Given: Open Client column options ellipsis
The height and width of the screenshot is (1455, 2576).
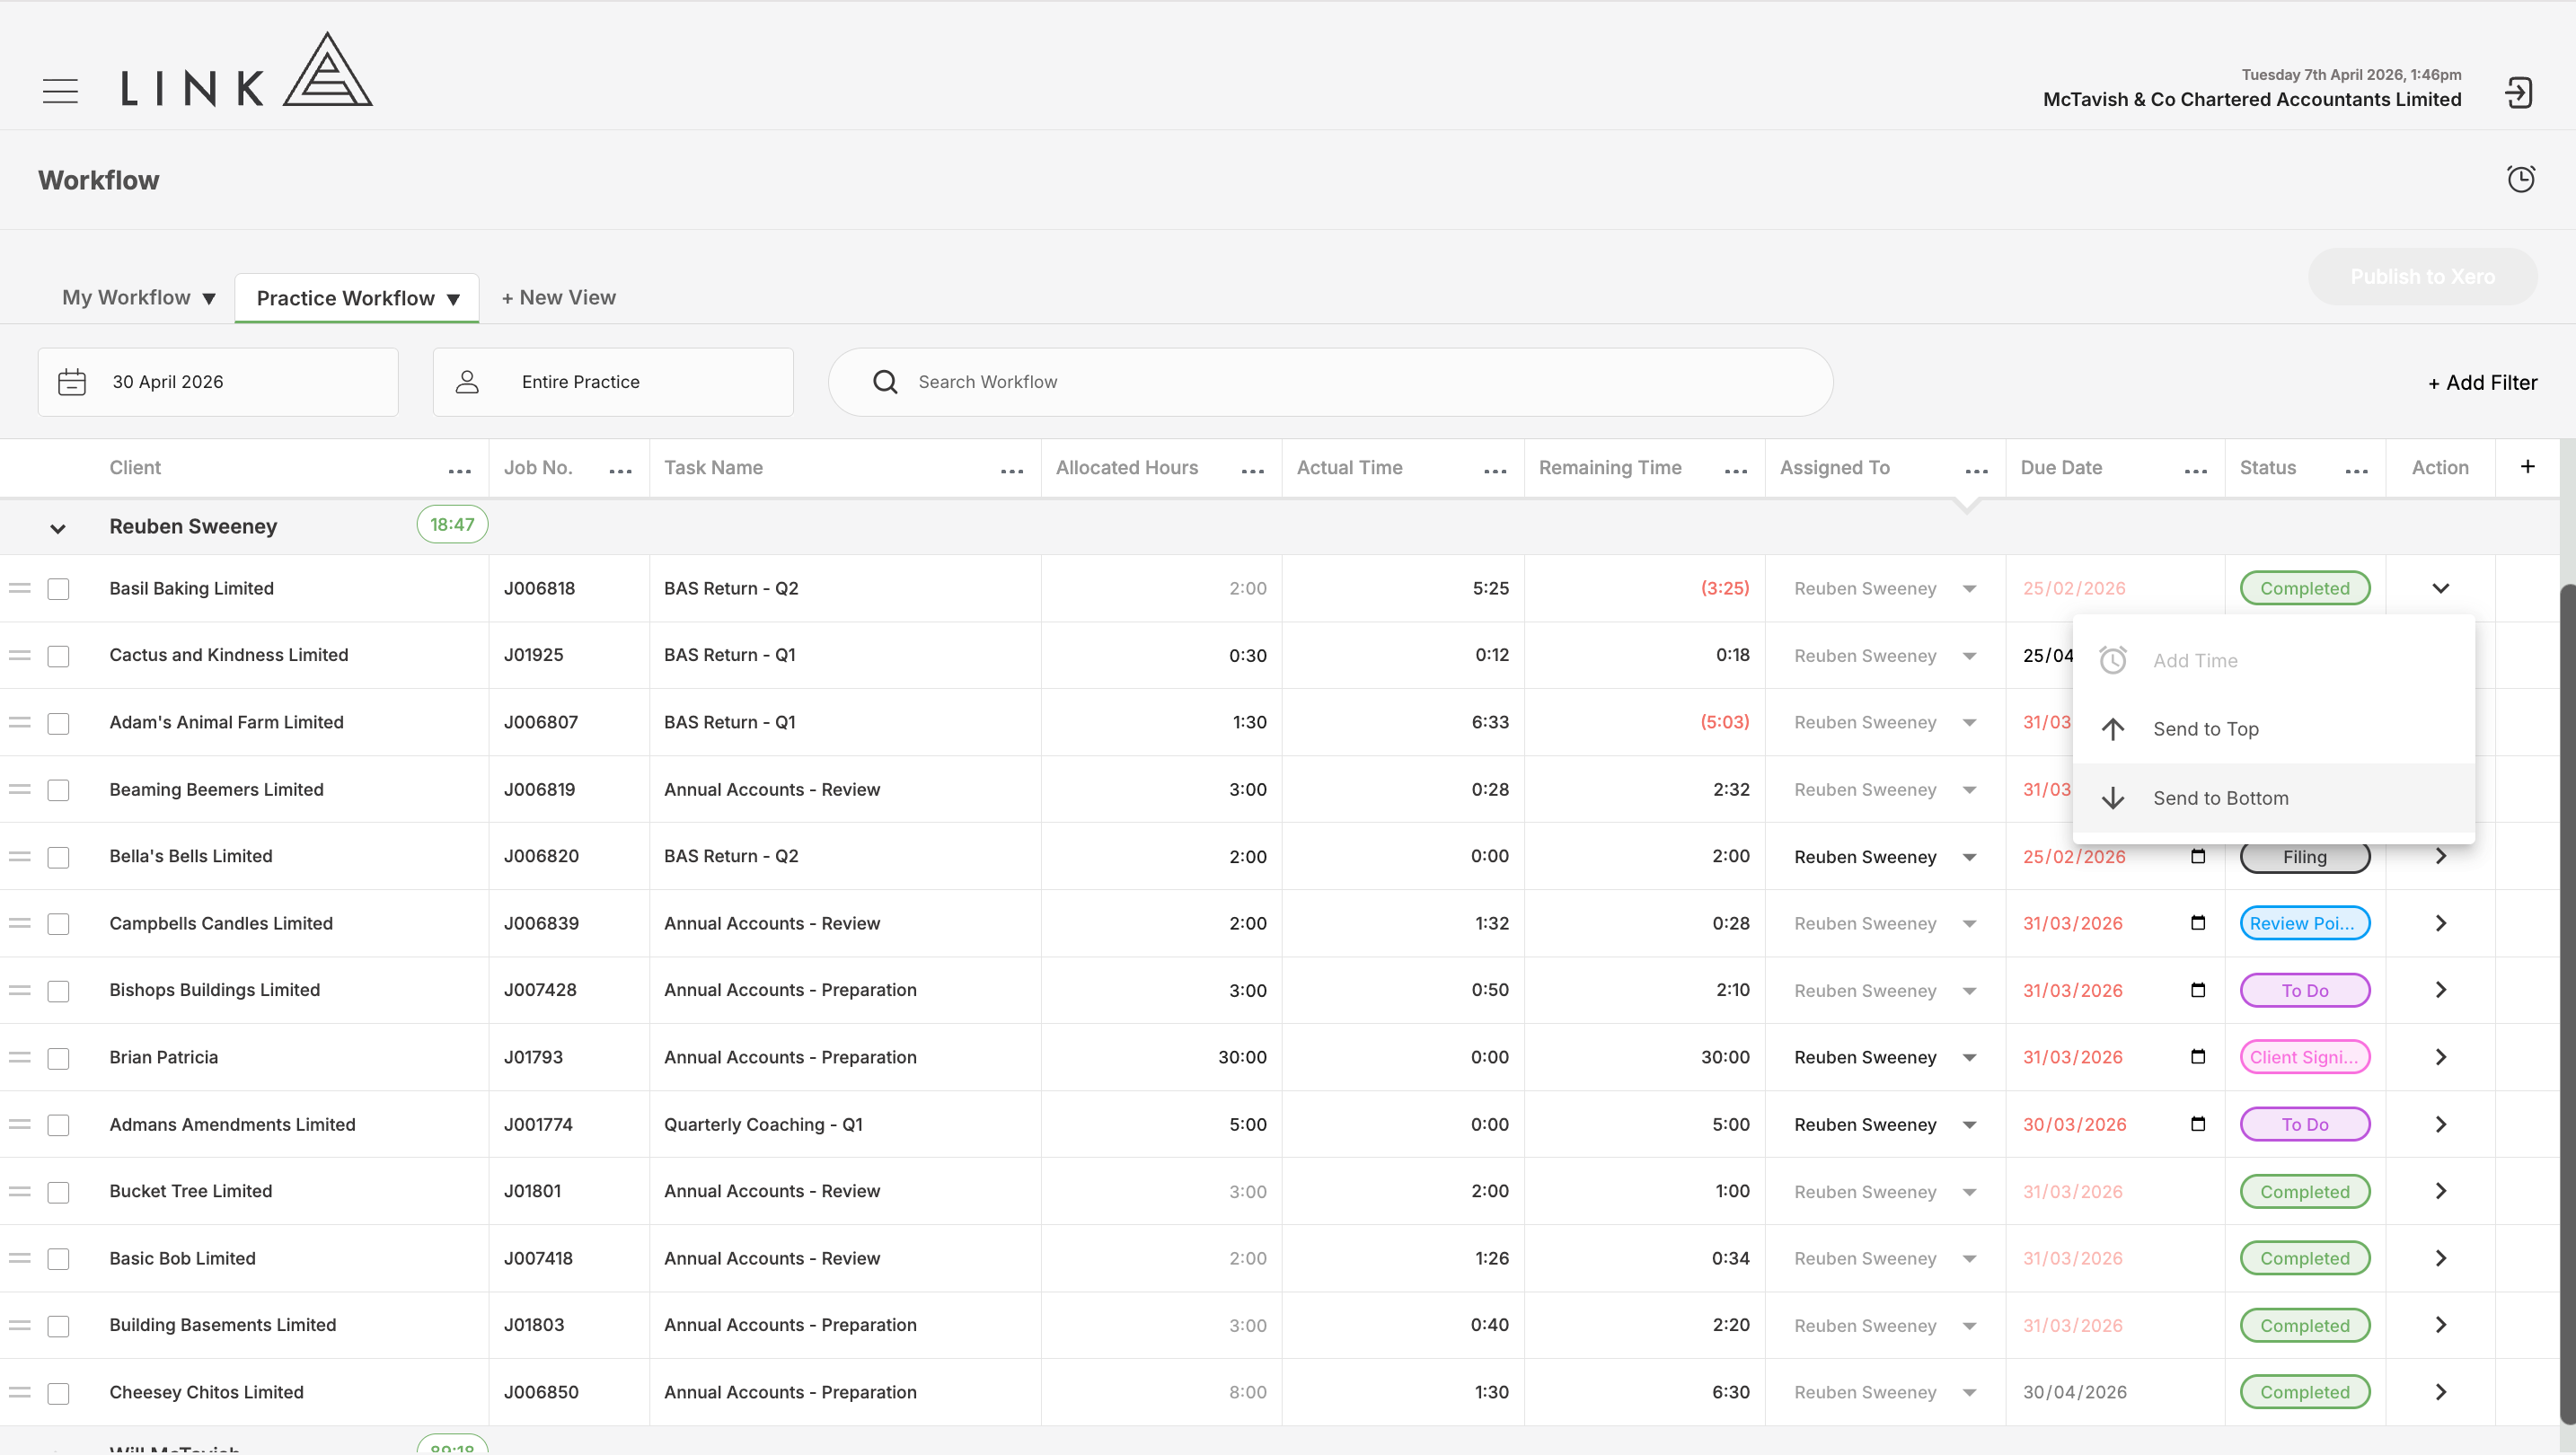Looking at the screenshot, I should point(460,470).
